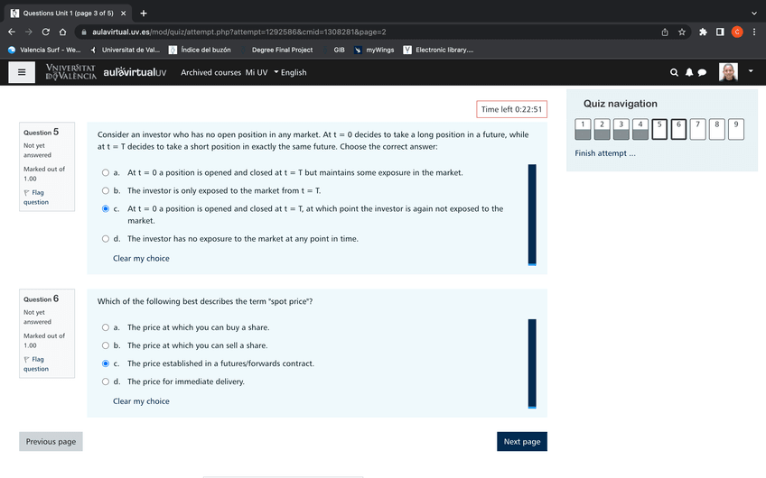Click the search magnifier icon
766x478 pixels.
point(674,72)
